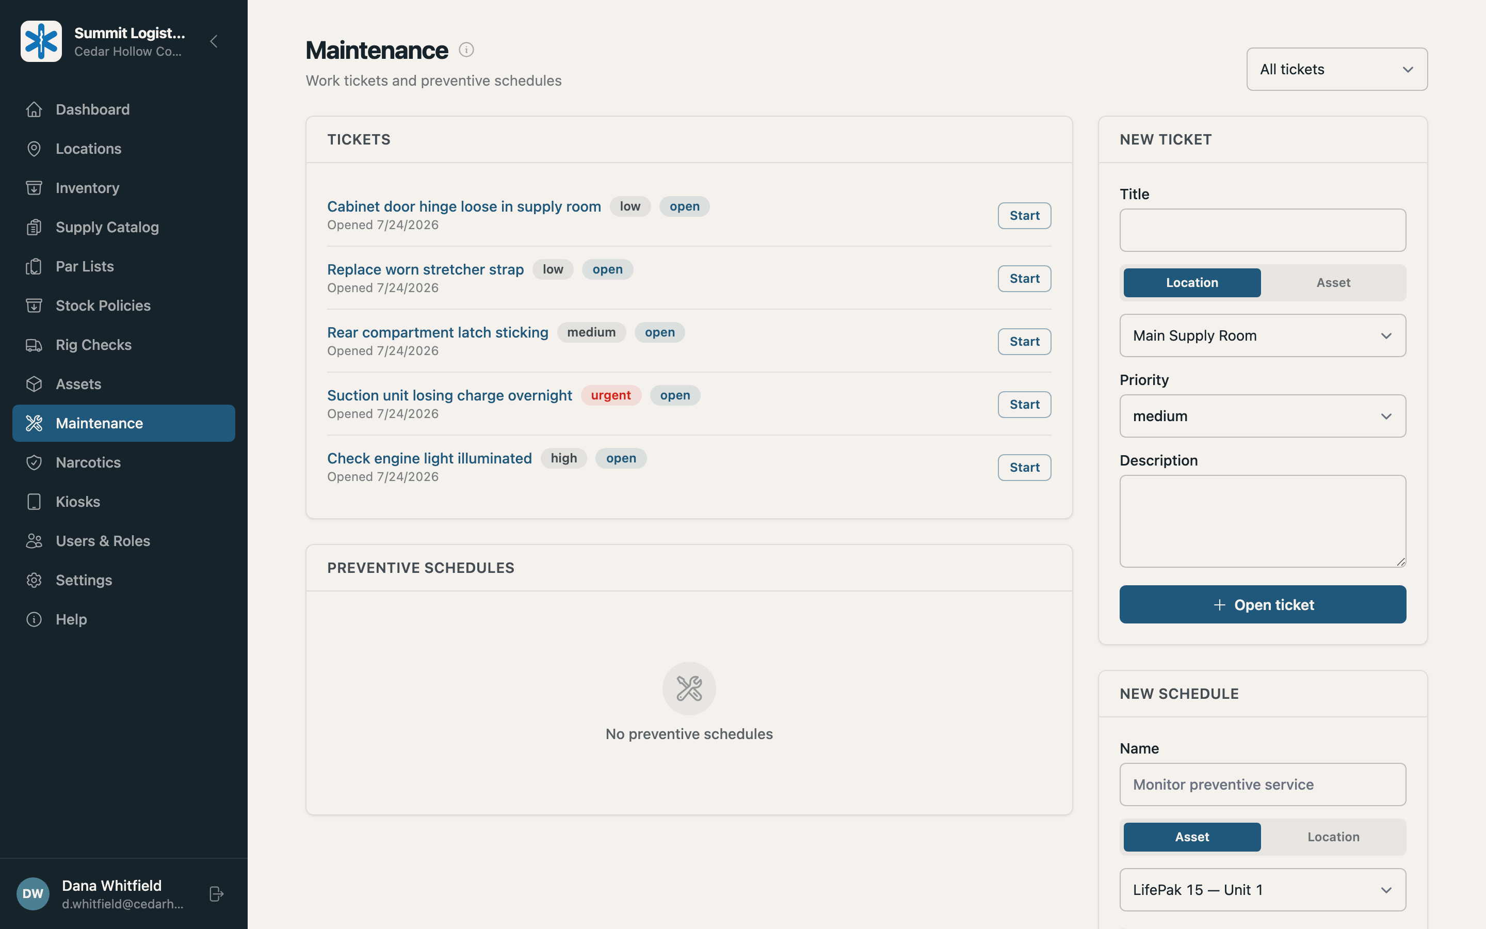Navigate to Rig Checks
The height and width of the screenshot is (929, 1486).
point(123,345)
